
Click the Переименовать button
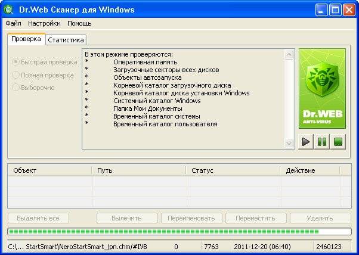191,218
